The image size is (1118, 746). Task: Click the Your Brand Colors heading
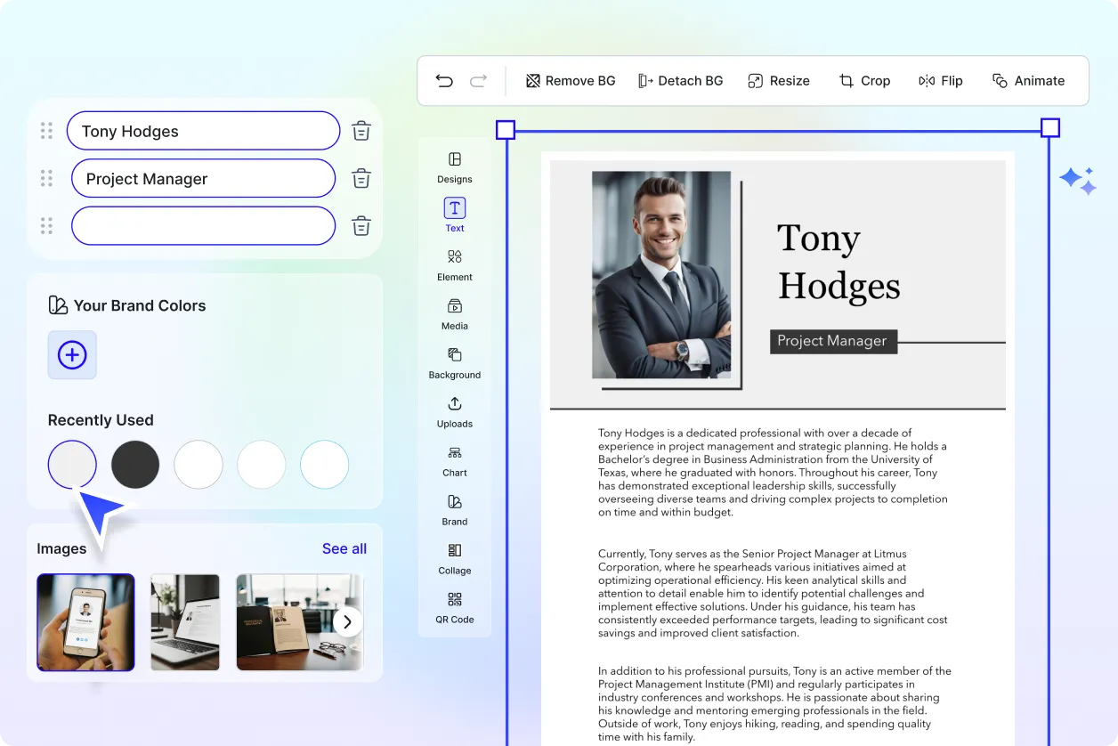click(140, 305)
